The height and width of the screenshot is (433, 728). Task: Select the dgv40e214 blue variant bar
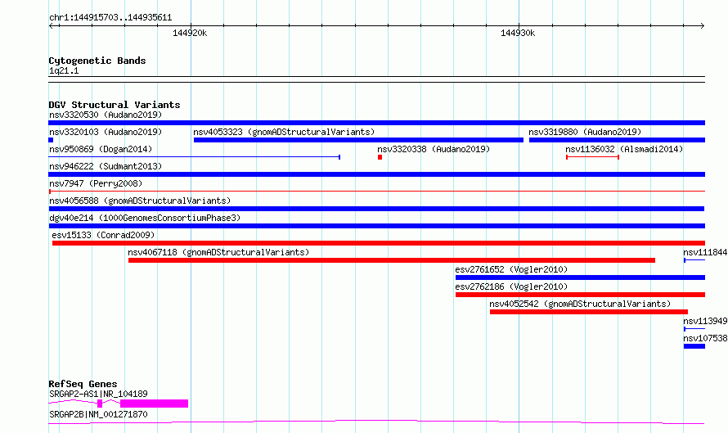[x=376, y=226]
